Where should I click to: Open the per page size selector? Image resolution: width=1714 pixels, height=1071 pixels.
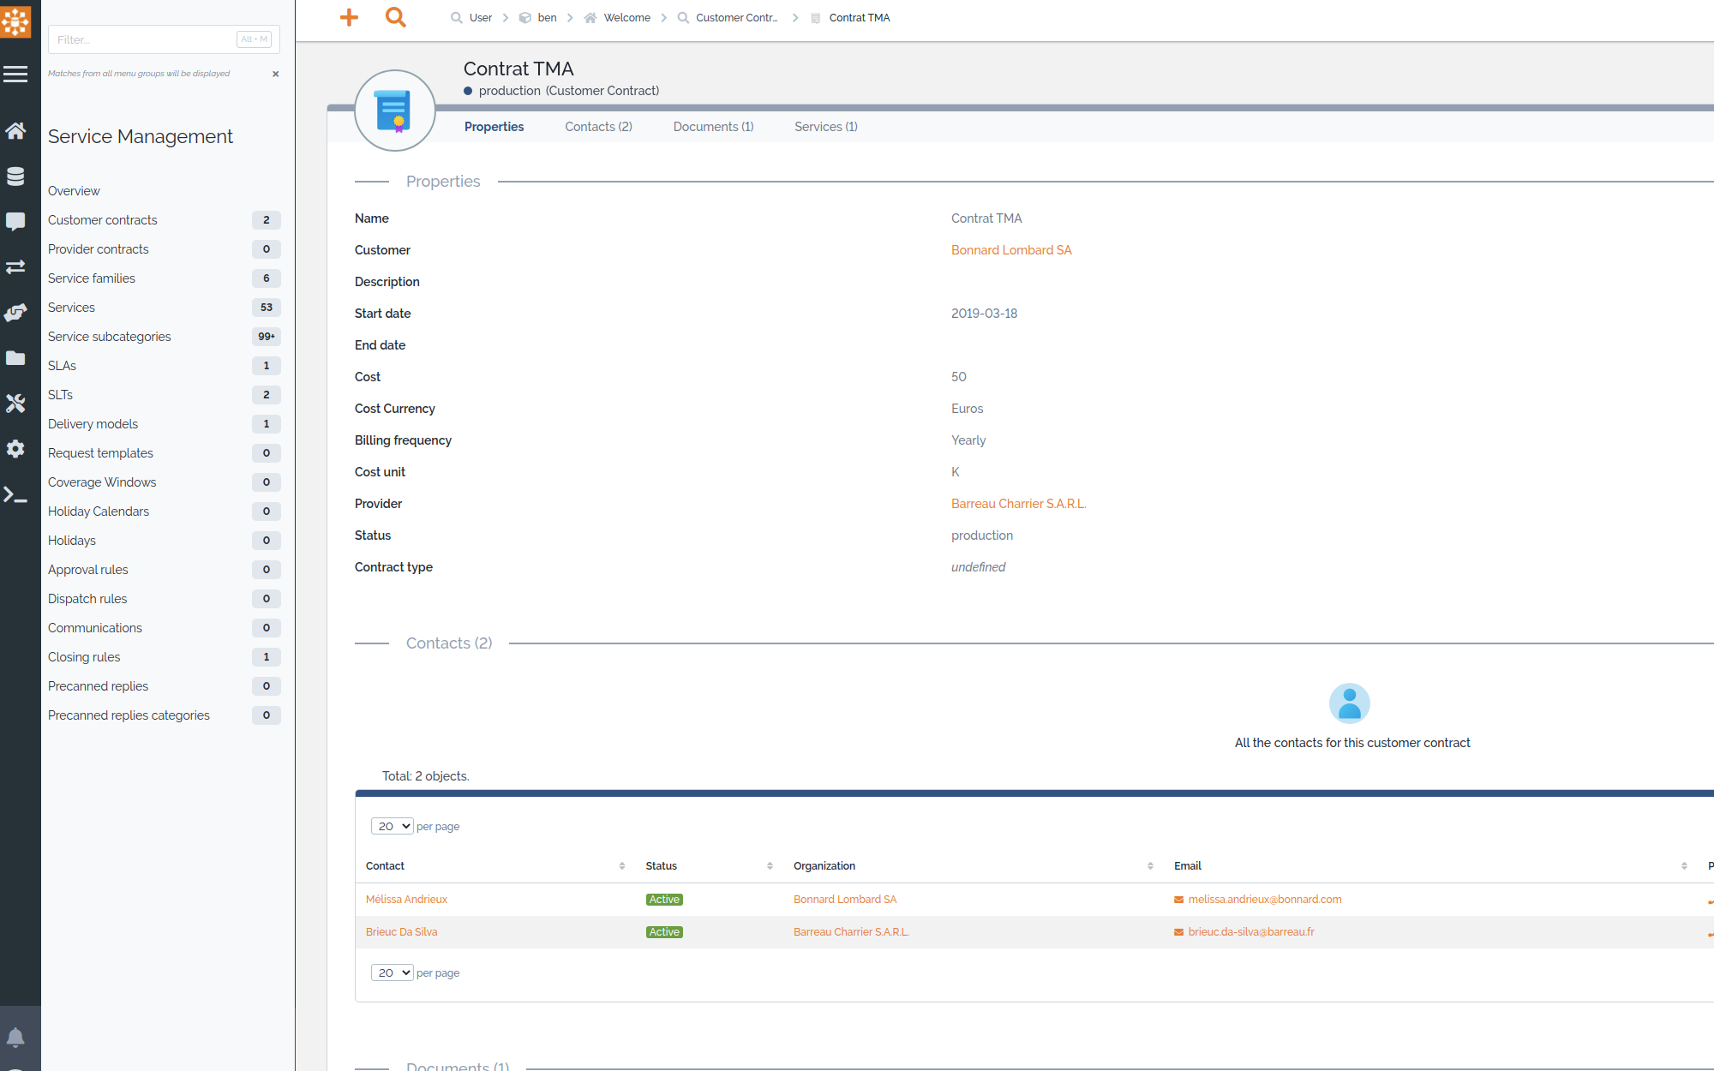coord(392,826)
